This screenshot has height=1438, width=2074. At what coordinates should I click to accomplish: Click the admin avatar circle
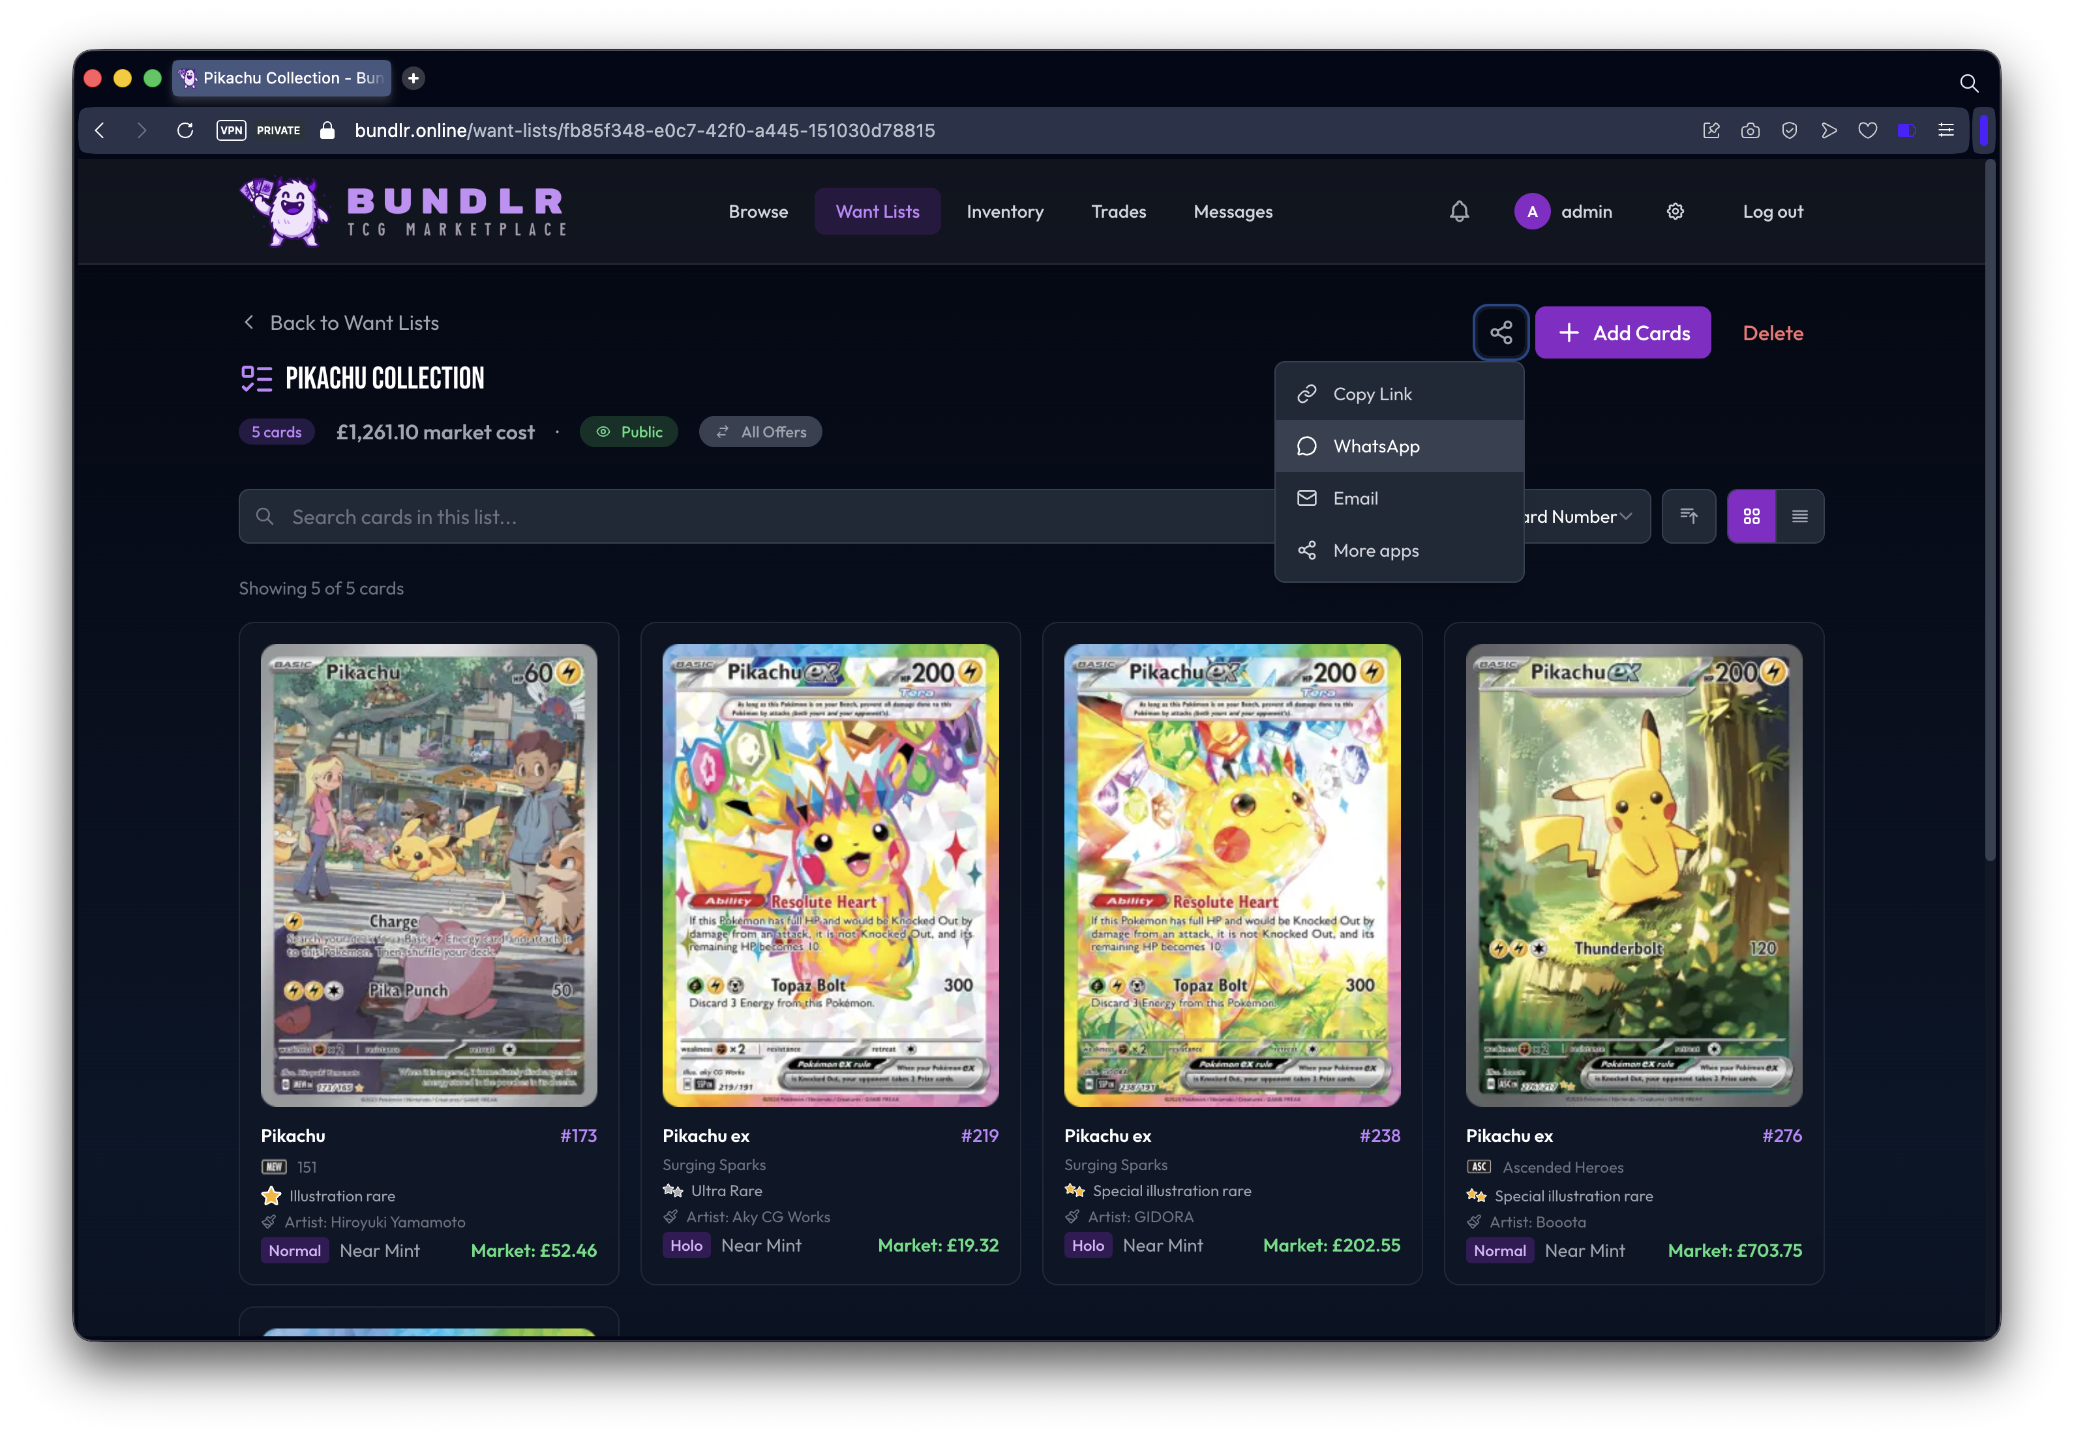pos(1531,212)
